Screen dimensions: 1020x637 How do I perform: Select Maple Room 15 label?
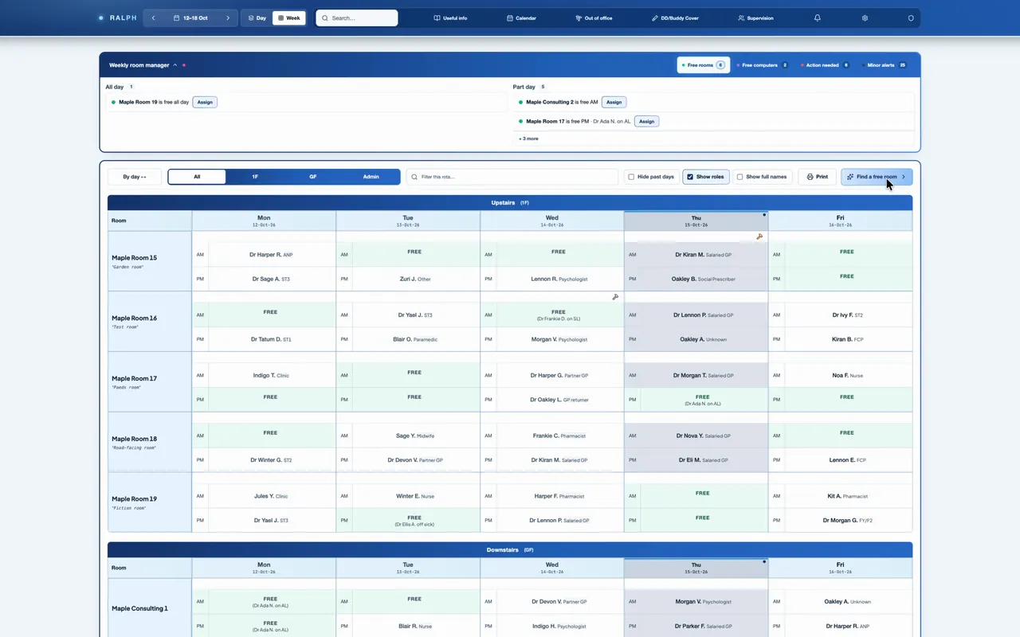coord(134,258)
